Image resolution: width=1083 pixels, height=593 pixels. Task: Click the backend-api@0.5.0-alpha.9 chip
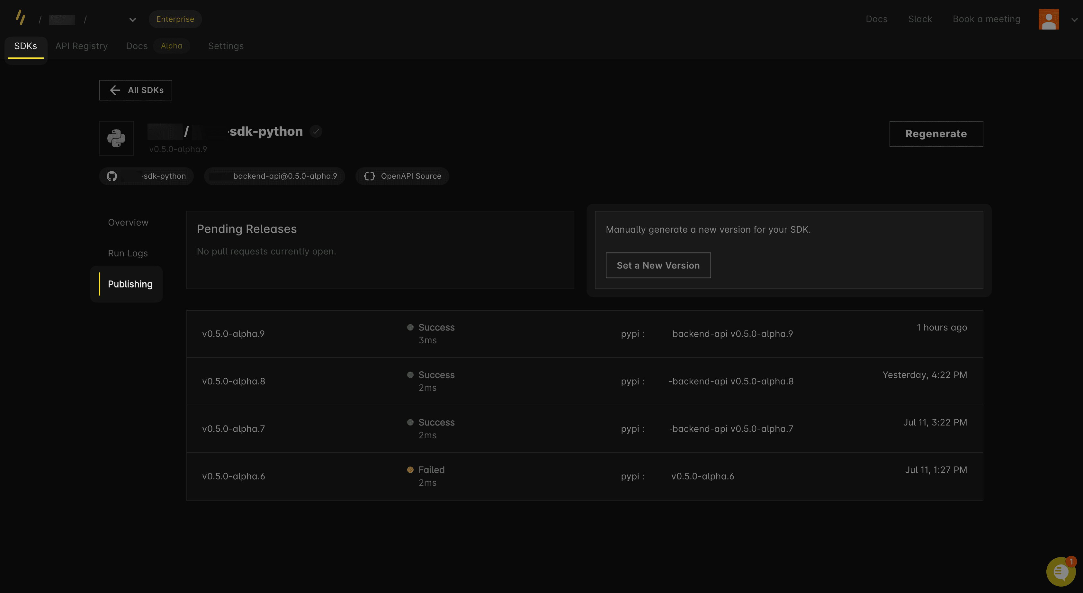[274, 176]
